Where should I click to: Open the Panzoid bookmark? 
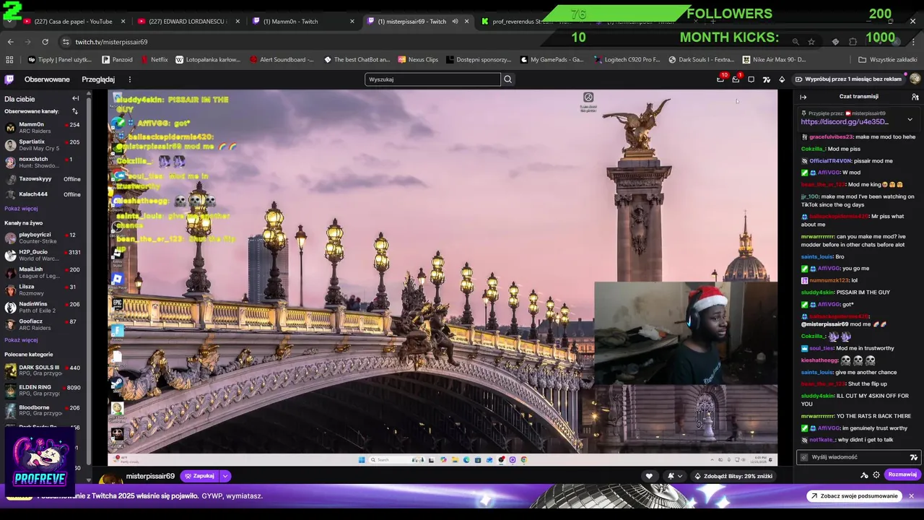pos(118,59)
